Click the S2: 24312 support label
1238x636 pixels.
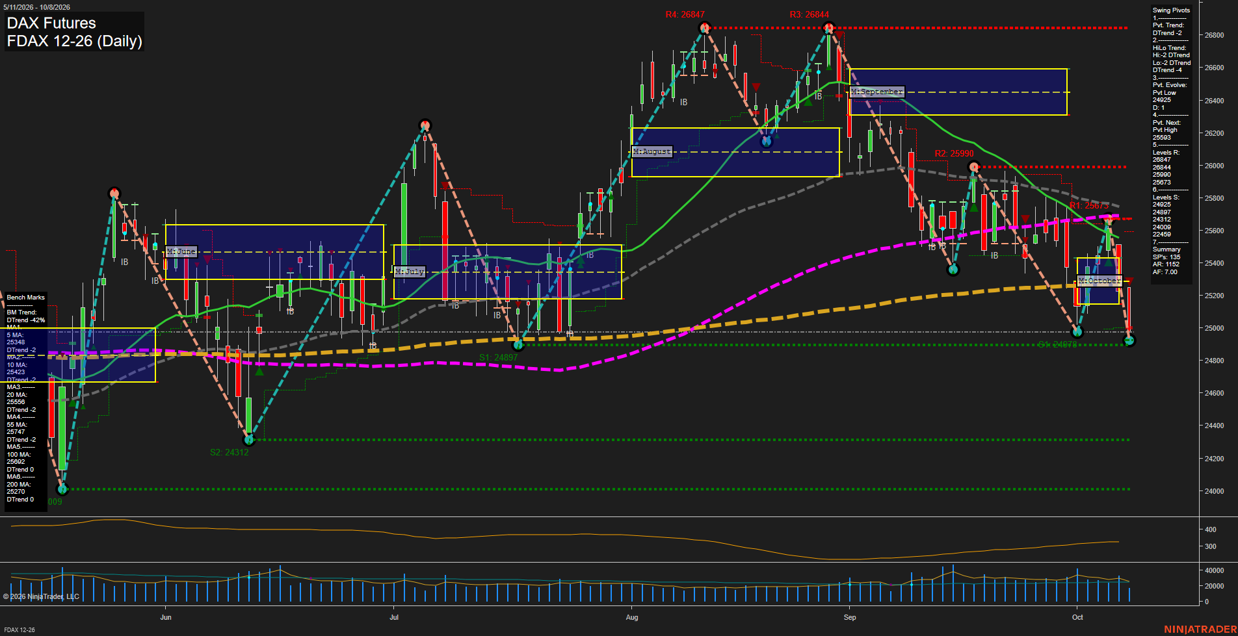pyautogui.click(x=229, y=452)
